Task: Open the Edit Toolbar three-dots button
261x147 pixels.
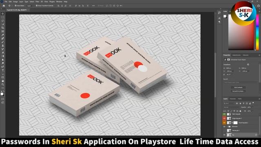Action: [3, 88]
